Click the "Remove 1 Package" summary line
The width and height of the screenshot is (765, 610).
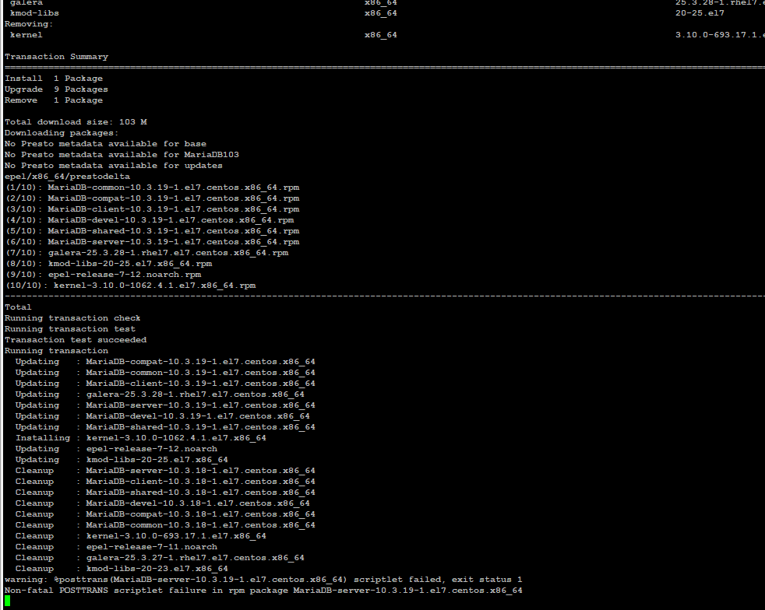click(54, 100)
